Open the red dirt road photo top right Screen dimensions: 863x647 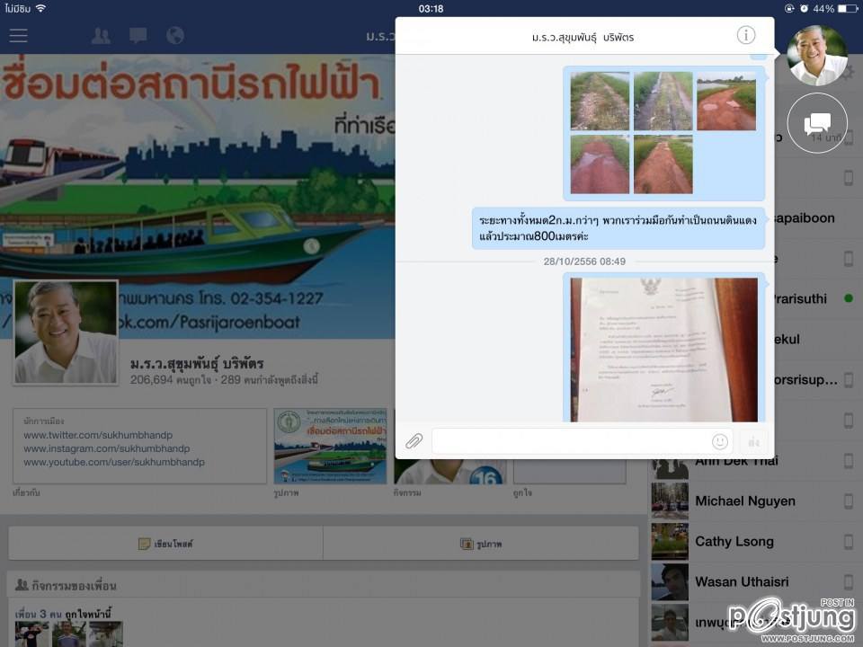click(x=726, y=102)
